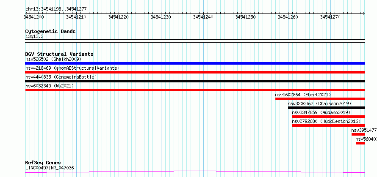
Task: Select the 13q13.2 band label
Action: click(34, 37)
